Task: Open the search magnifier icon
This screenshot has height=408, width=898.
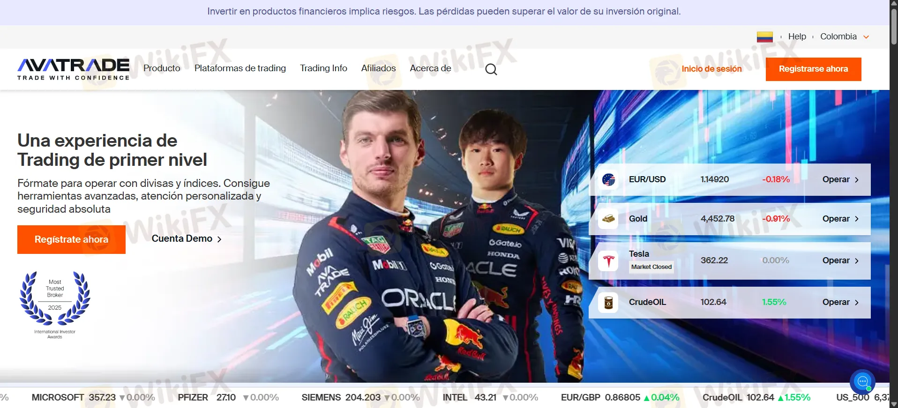Action: click(x=491, y=69)
